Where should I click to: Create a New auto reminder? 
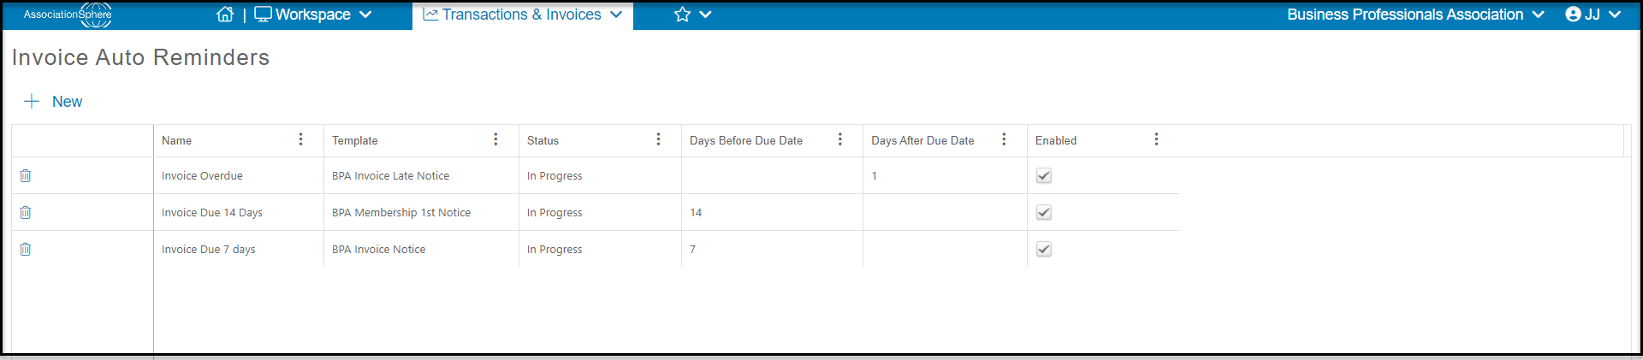click(53, 102)
